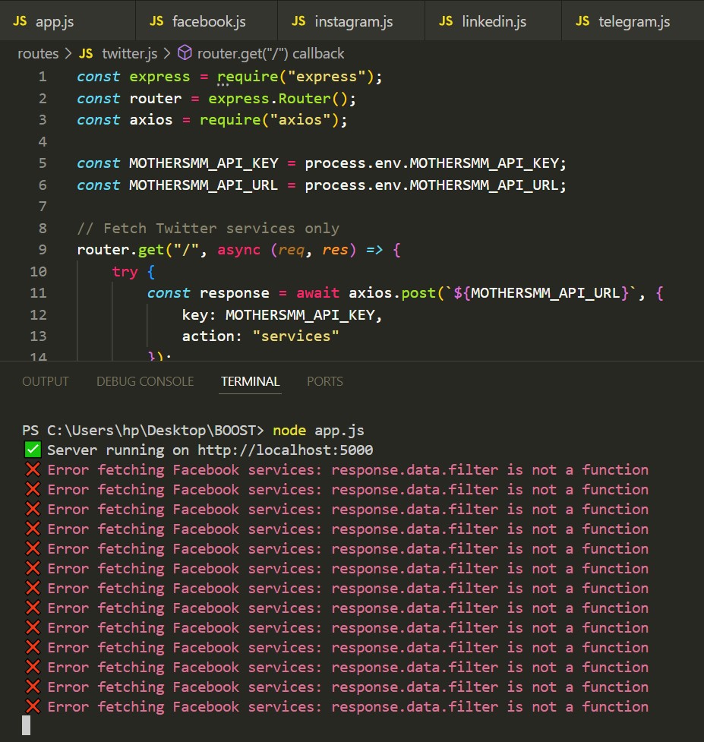The image size is (704, 742).
Task: Click the async keyword on line 9
Action: (238, 250)
